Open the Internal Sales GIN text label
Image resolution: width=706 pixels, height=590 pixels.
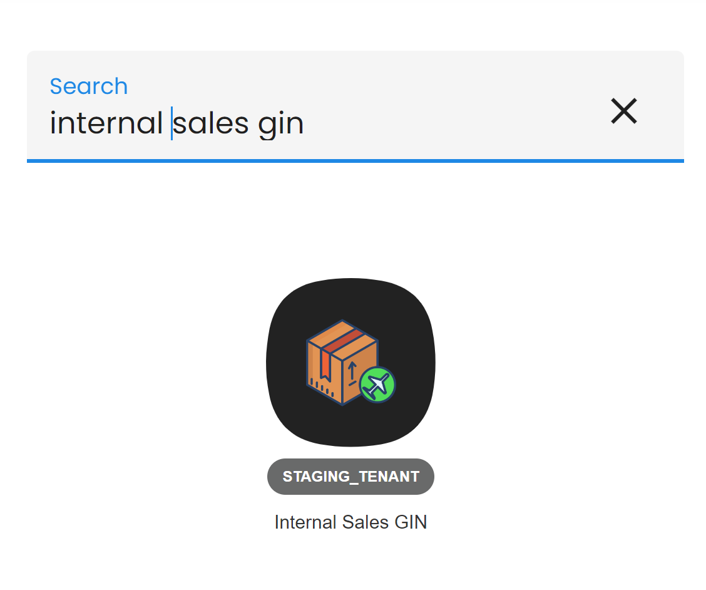click(350, 522)
